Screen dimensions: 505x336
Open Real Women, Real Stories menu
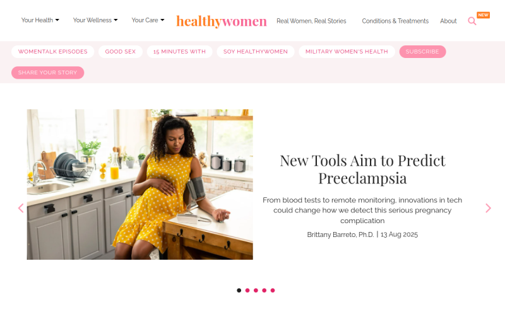(311, 21)
